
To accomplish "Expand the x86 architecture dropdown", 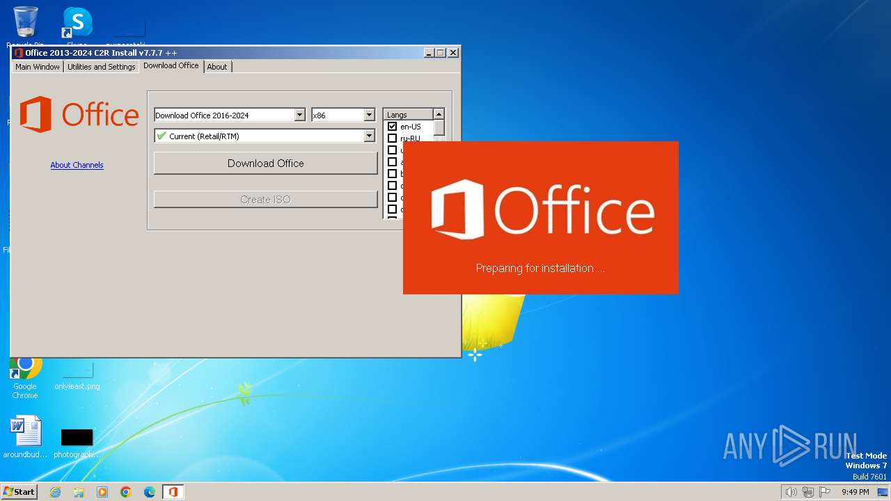I will 370,116.
